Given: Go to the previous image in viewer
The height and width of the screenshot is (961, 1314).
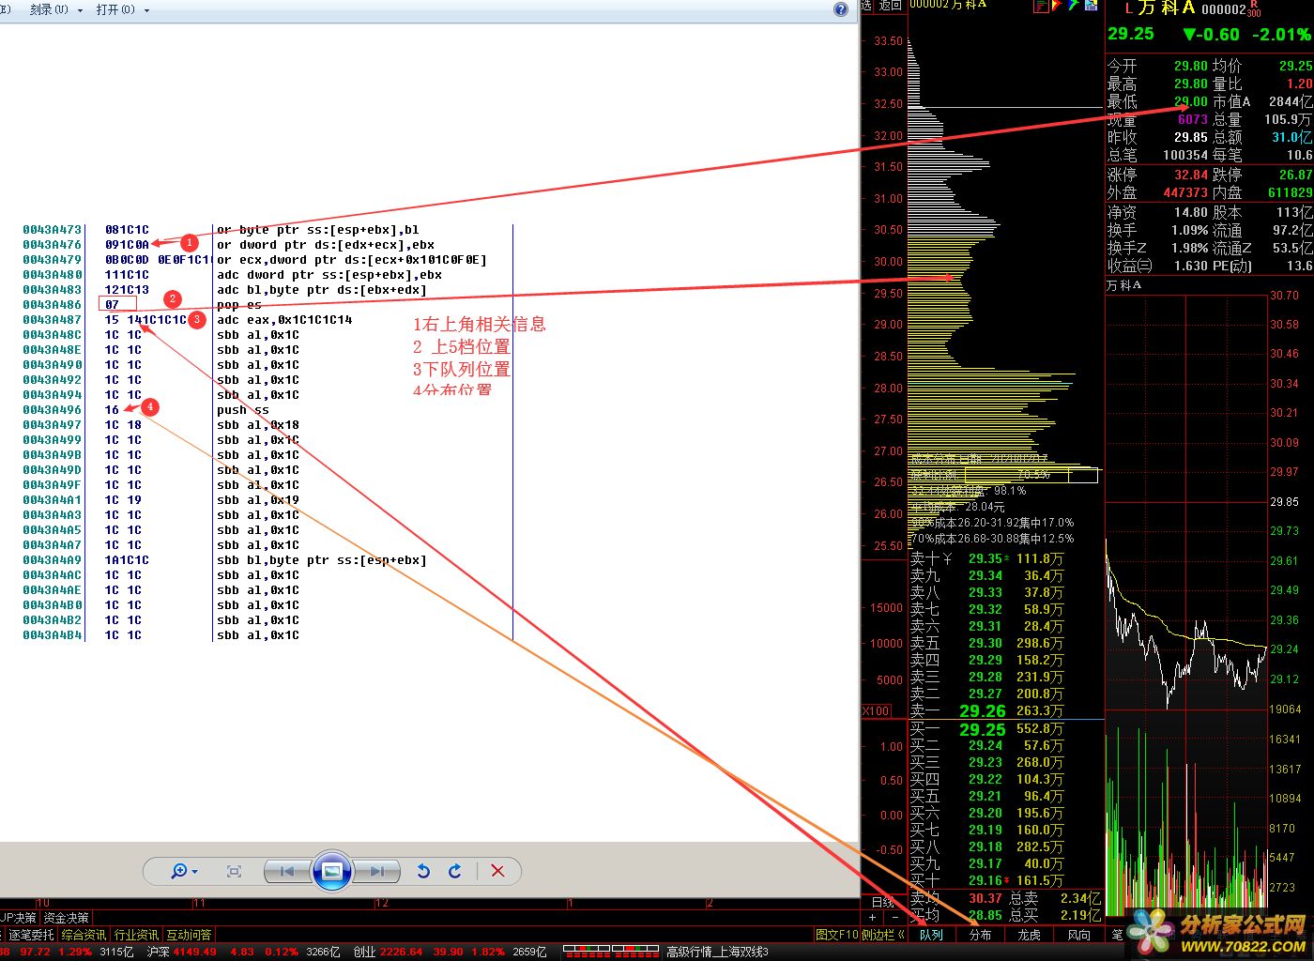Looking at the screenshot, I should pyautogui.click(x=287, y=871).
